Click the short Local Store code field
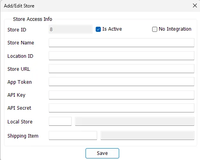The width and height of the screenshot is (200, 160). pyautogui.click(x=60, y=121)
